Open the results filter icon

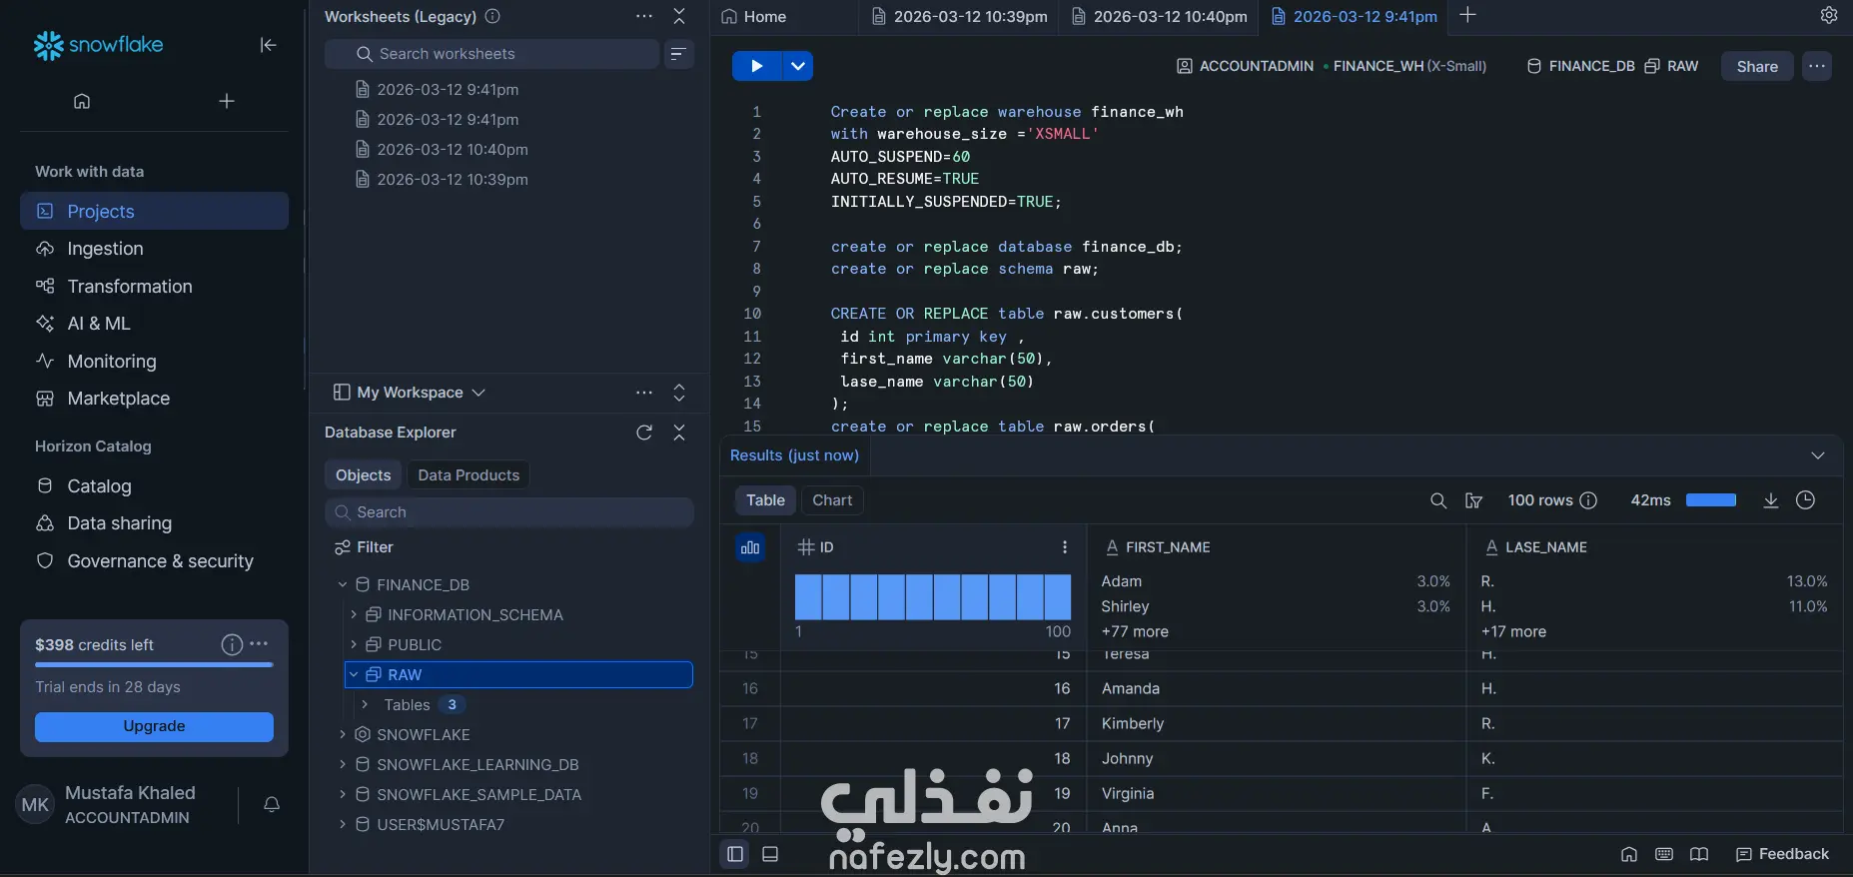[x=1473, y=500]
